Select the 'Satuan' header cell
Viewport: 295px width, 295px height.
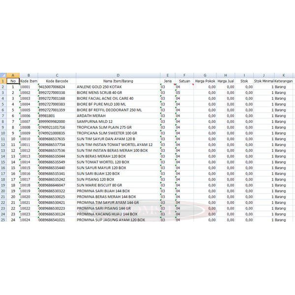(x=184, y=81)
